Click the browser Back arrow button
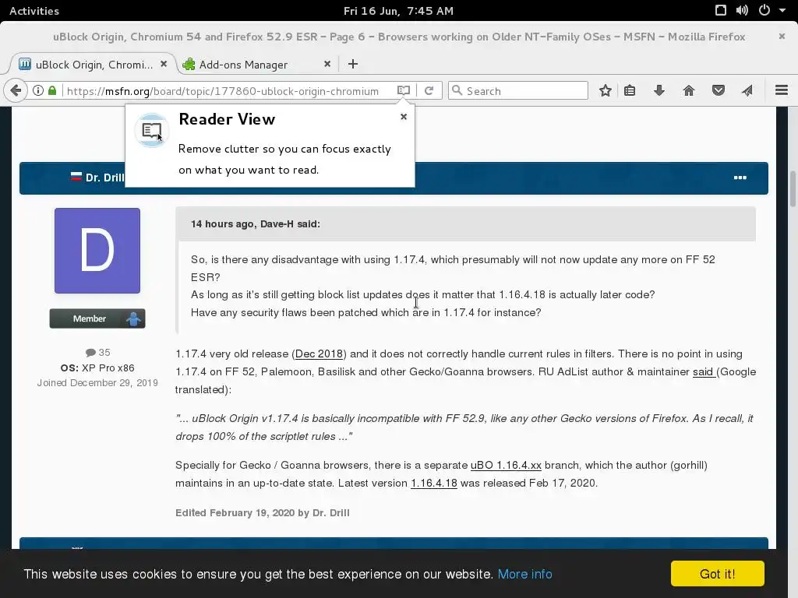 click(x=16, y=90)
